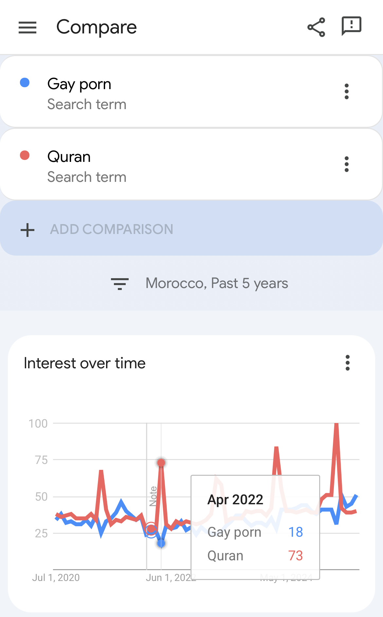Open Interest over time chart options
Viewport: 383px width, 617px height.
(348, 363)
